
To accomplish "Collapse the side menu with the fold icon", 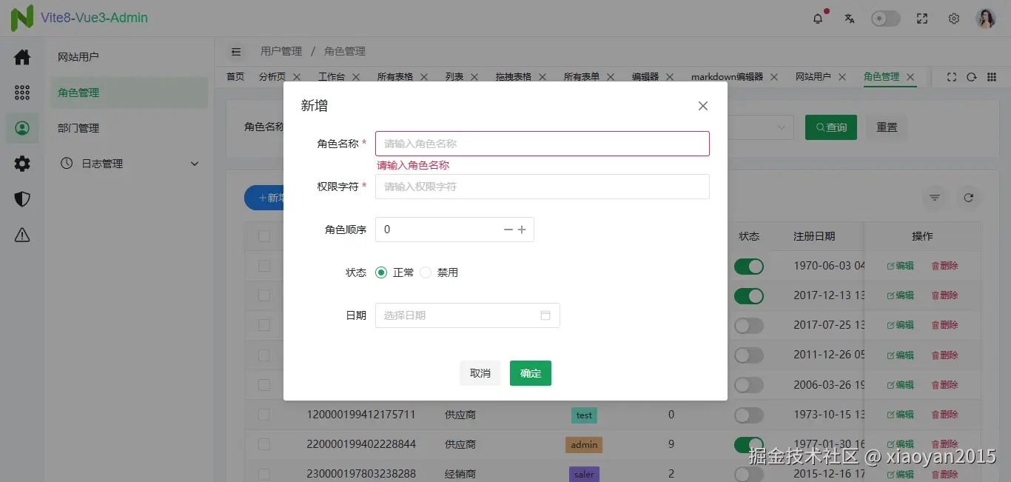I will pos(236,52).
